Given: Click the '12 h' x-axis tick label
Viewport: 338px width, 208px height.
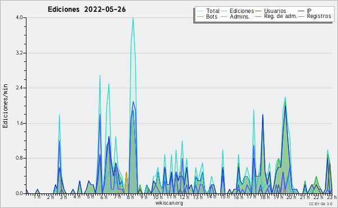Looking at the screenshot, I should tap(185, 197).
